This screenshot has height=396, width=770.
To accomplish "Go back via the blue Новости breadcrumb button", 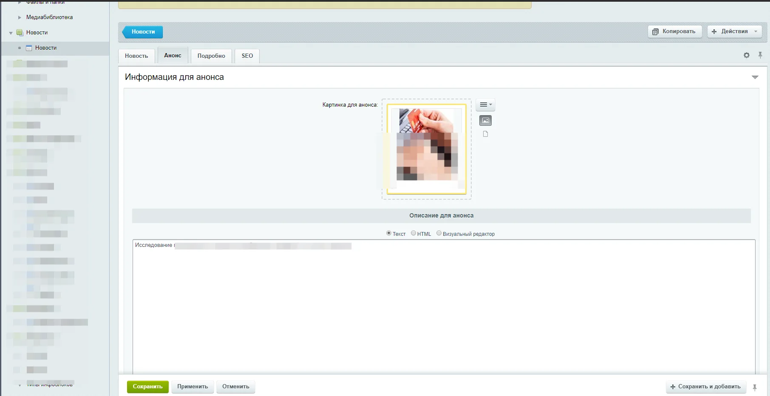I will [143, 32].
